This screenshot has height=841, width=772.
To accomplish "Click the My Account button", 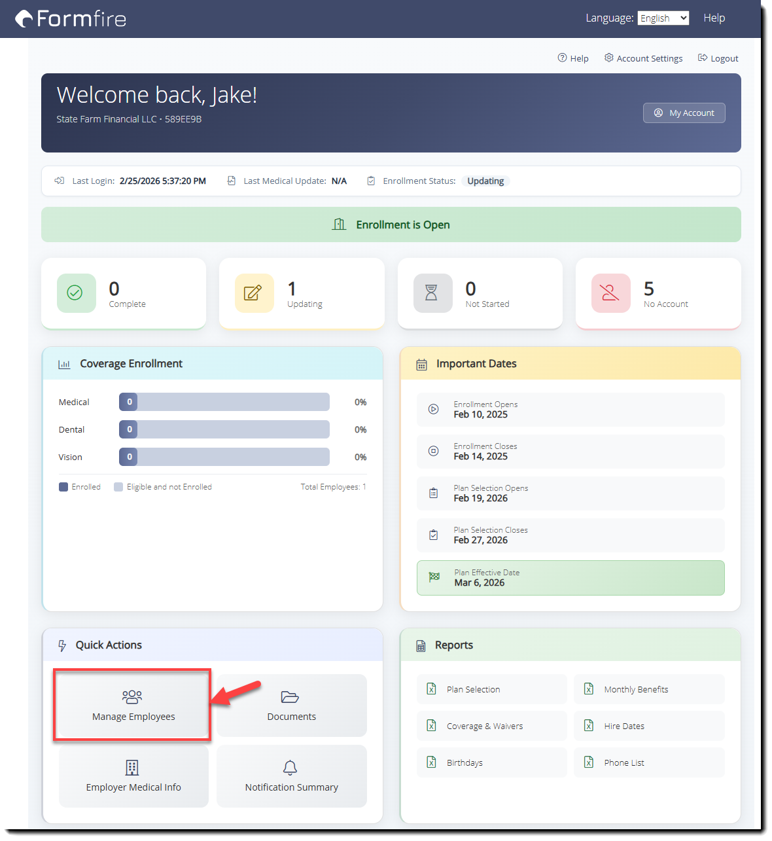I will [x=684, y=113].
